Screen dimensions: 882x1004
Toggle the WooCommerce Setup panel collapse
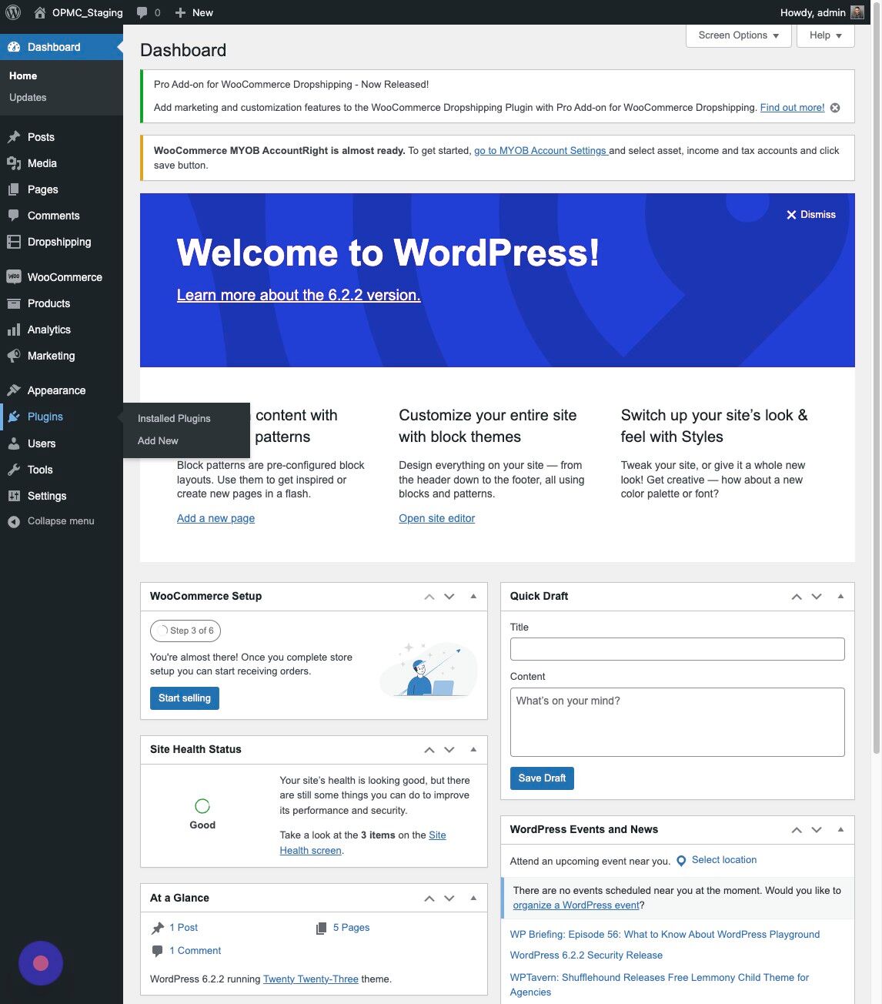pos(473,597)
